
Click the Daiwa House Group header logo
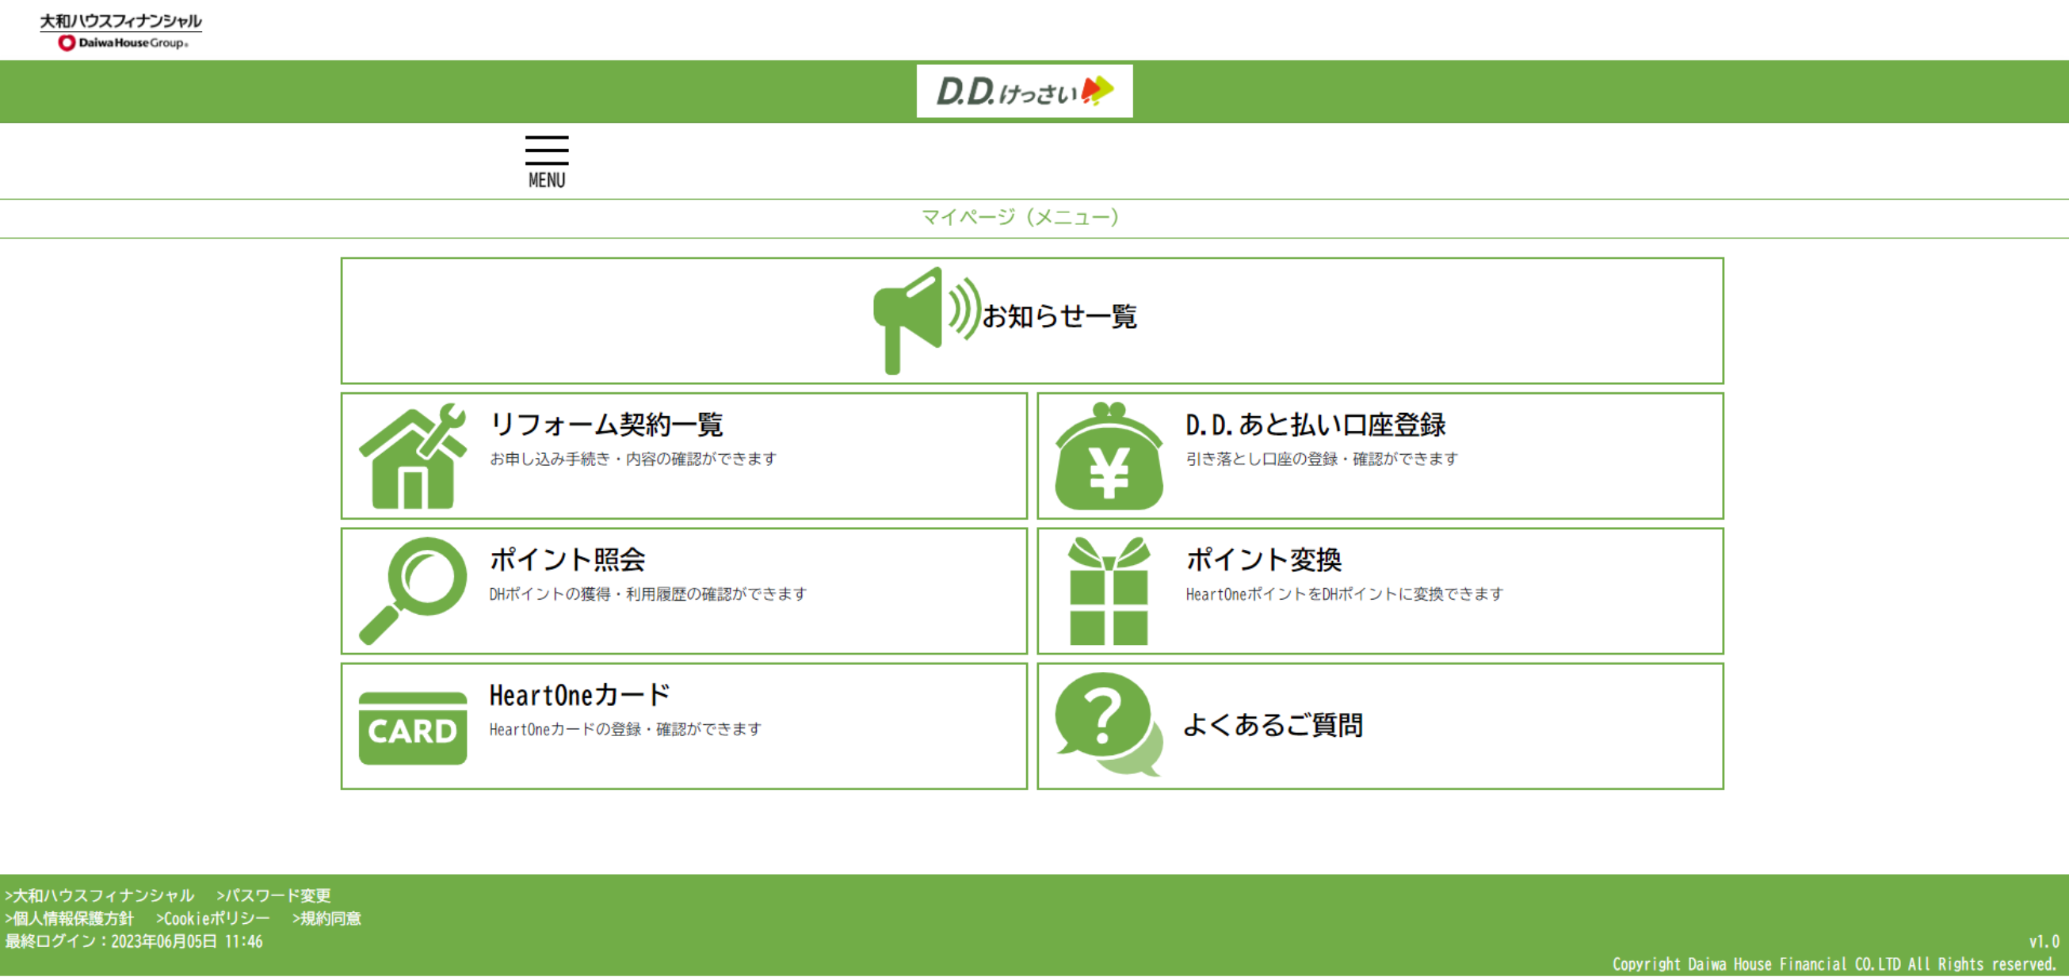pyautogui.click(x=120, y=31)
